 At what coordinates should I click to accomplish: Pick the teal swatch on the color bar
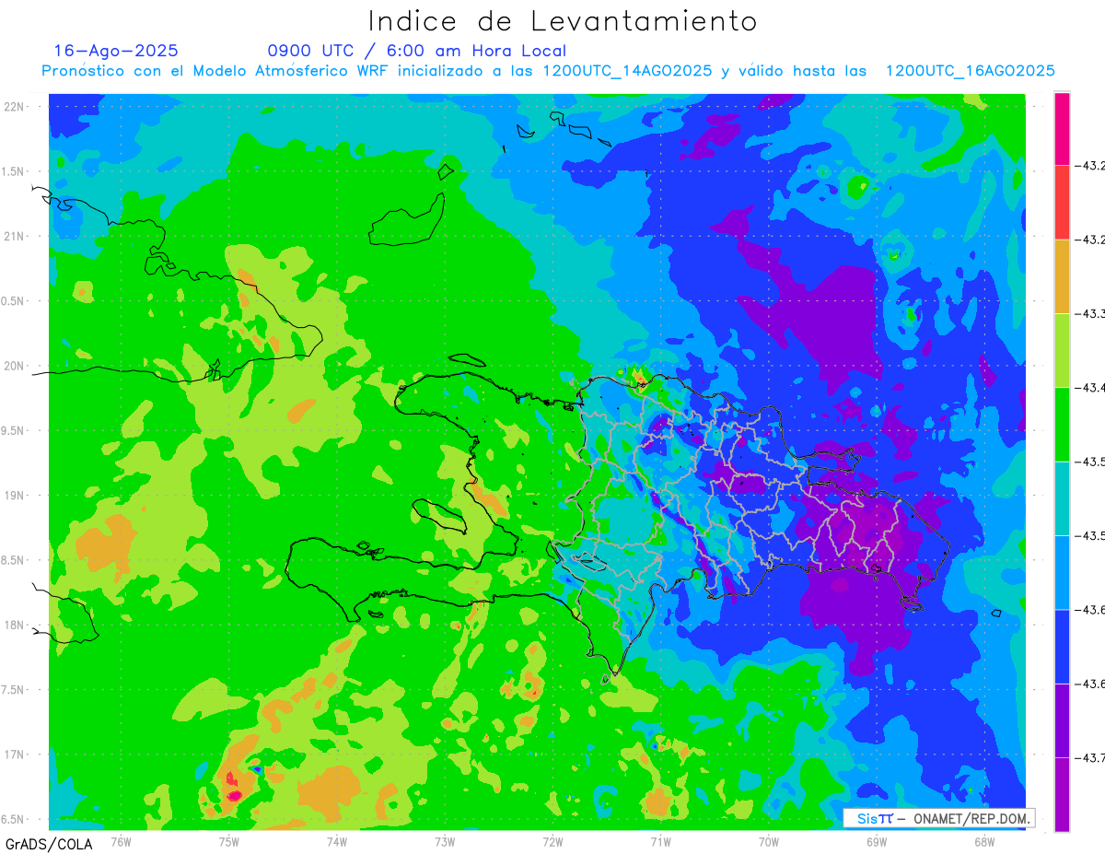point(1062,498)
